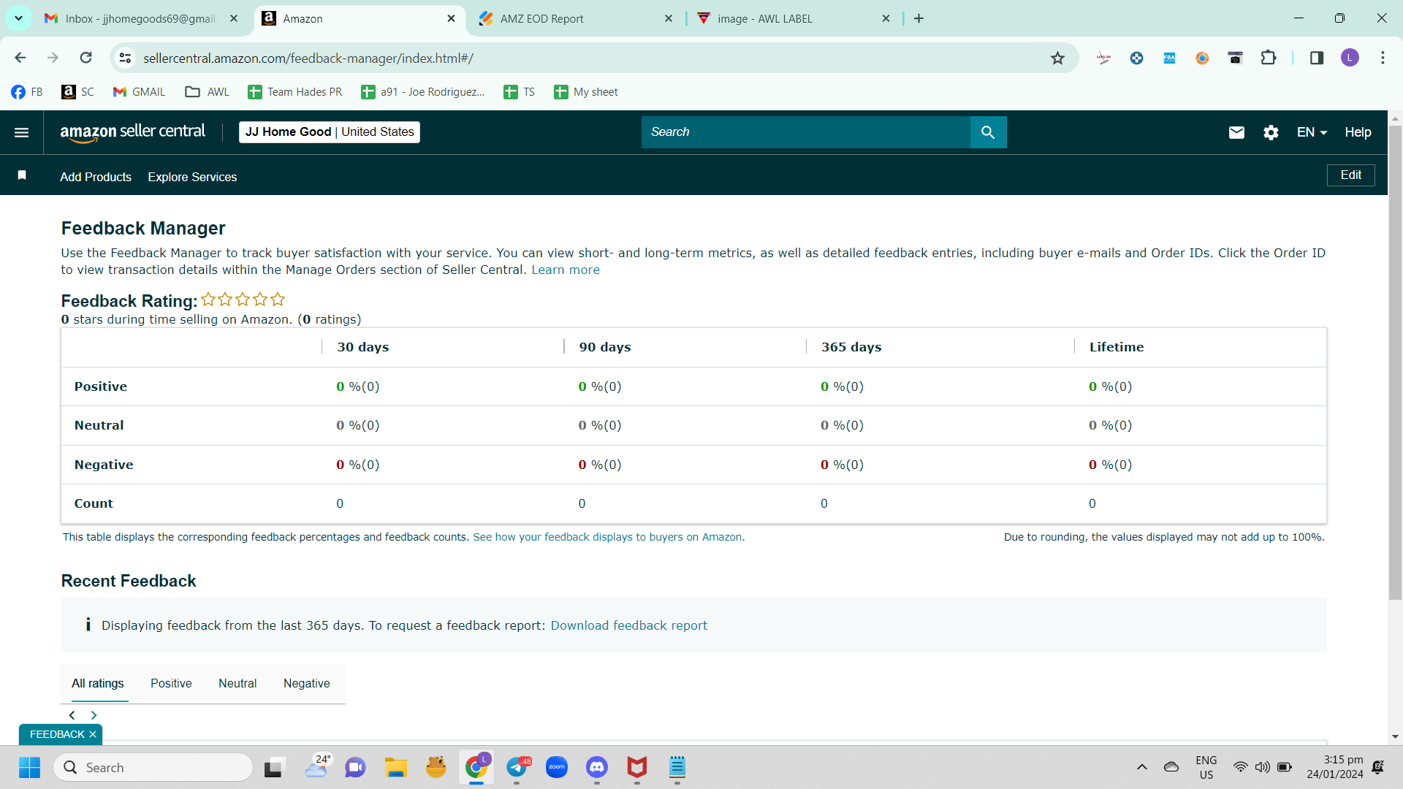Go back to previous page
This screenshot has height=789, width=1403.
tap(20, 58)
